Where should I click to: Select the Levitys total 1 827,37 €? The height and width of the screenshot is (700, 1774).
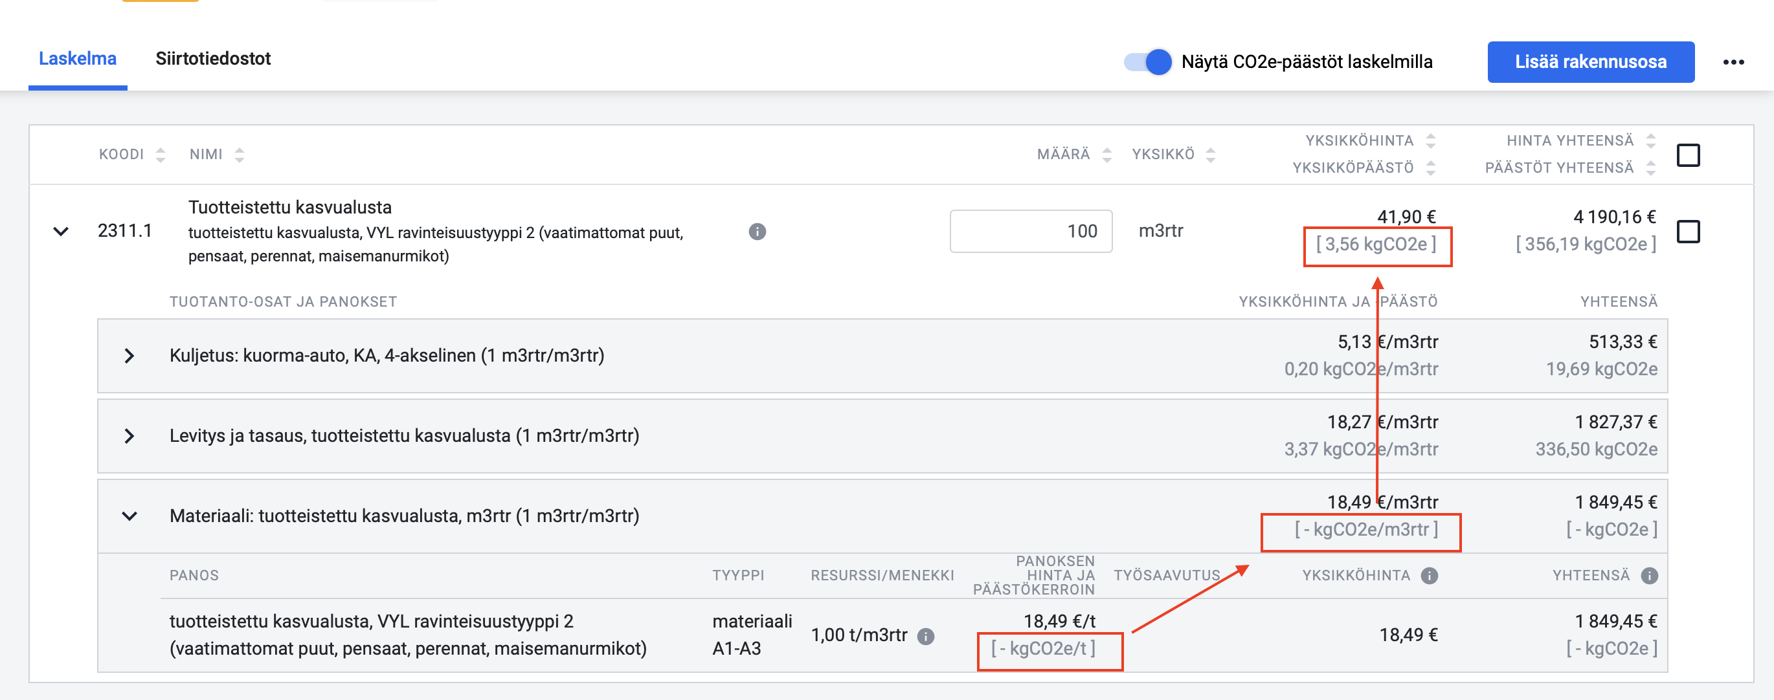(1615, 422)
